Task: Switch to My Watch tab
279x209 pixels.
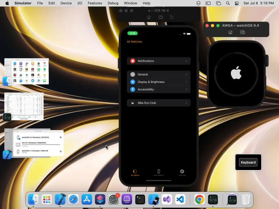Action: [x=135, y=173]
